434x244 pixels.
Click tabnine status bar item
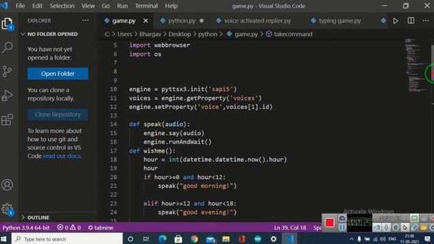coord(101,228)
